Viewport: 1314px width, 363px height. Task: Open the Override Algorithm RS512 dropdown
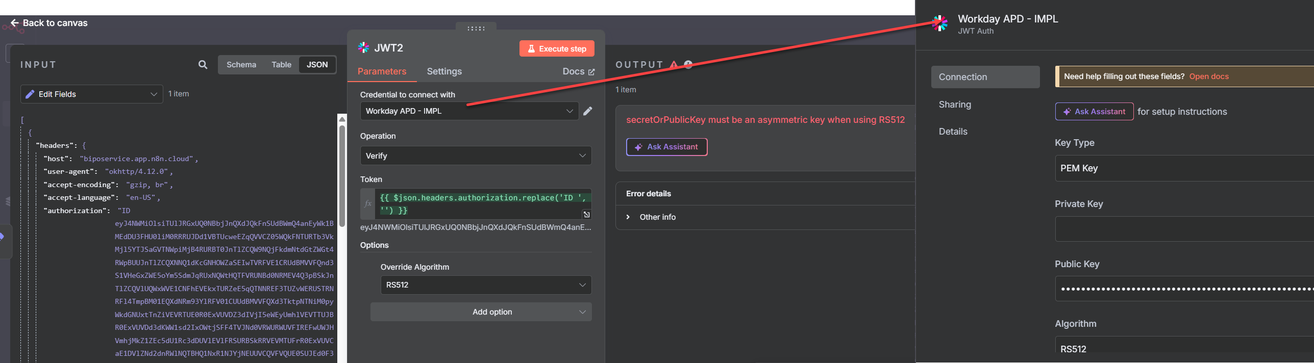(x=486, y=285)
